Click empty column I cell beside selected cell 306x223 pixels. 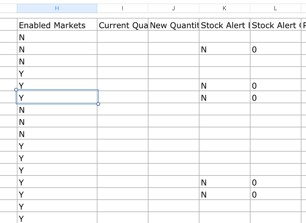[123, 98]
